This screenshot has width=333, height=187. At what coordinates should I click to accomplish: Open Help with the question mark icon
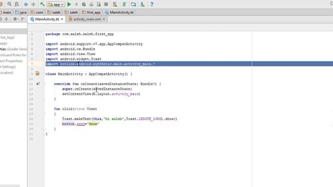pos(151,4)
